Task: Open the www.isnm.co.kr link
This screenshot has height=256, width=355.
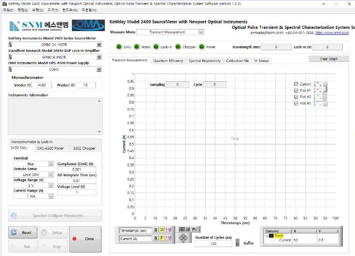Action: (x=332, y=33)
